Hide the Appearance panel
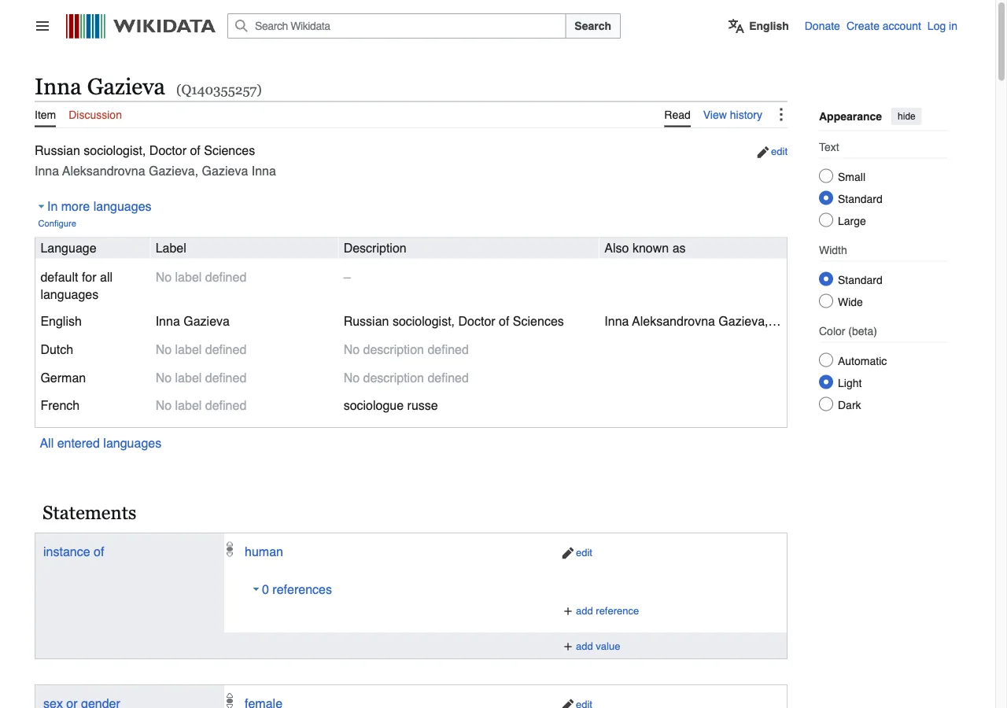Viewport: 1007px width, 708px height. (x=906, y=116)
